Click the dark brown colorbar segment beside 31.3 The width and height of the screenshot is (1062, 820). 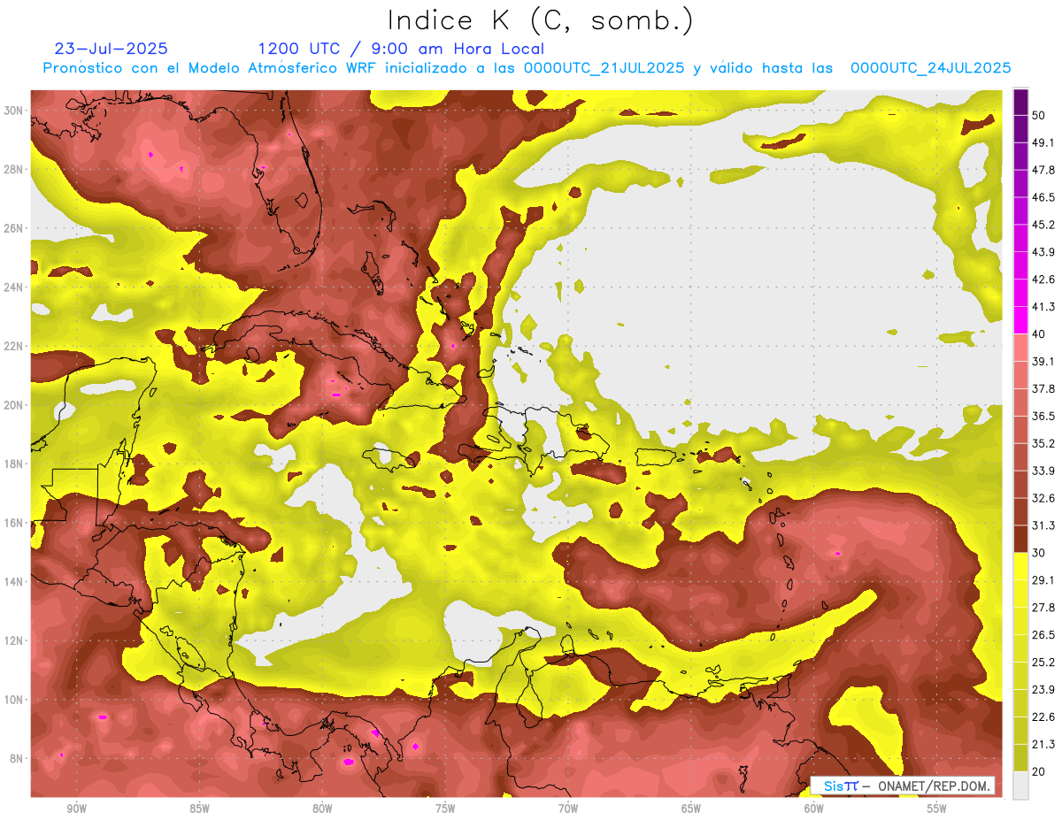[x=1020, y=540]
